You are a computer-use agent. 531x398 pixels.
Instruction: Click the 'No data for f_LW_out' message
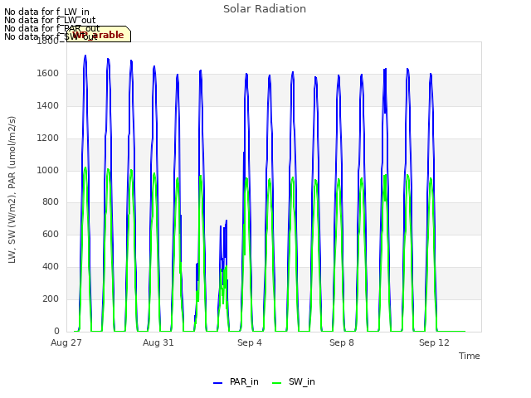tap(50, 20)
